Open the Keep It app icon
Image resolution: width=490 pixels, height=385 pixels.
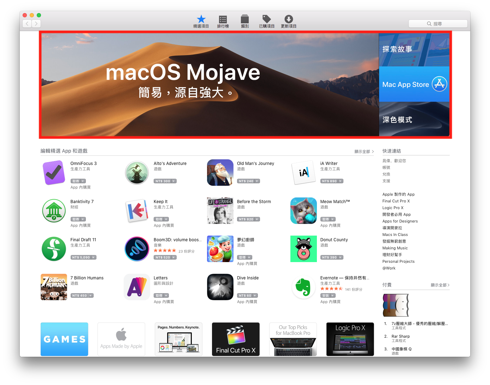click(137, 211)
